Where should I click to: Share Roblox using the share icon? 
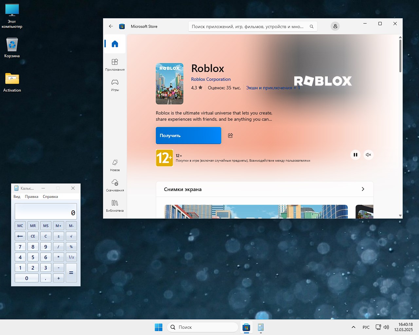[x=230, y=135]
